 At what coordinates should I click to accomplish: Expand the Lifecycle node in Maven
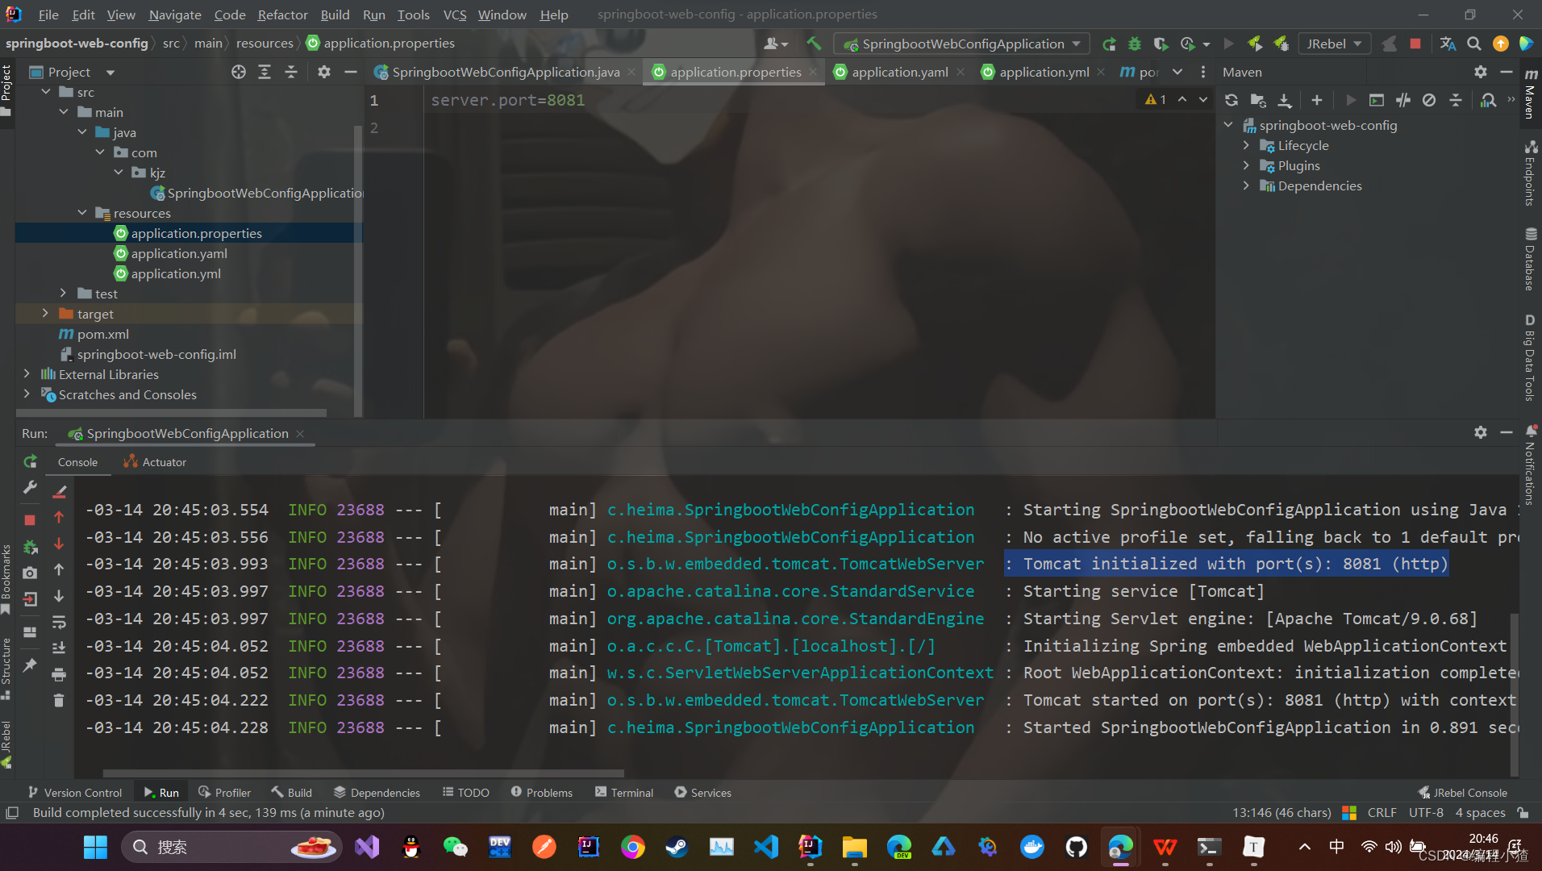1246,145
